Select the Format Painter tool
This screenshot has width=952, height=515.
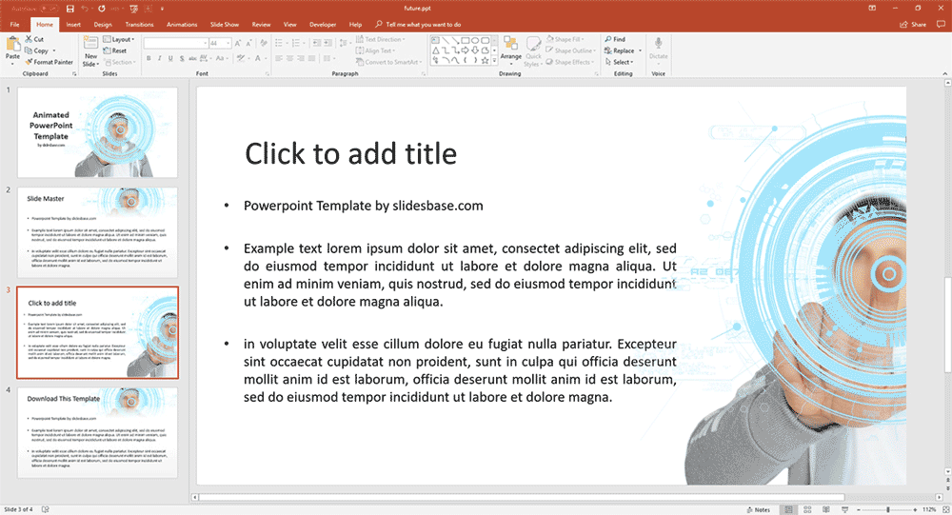click(x=50, y=62)
